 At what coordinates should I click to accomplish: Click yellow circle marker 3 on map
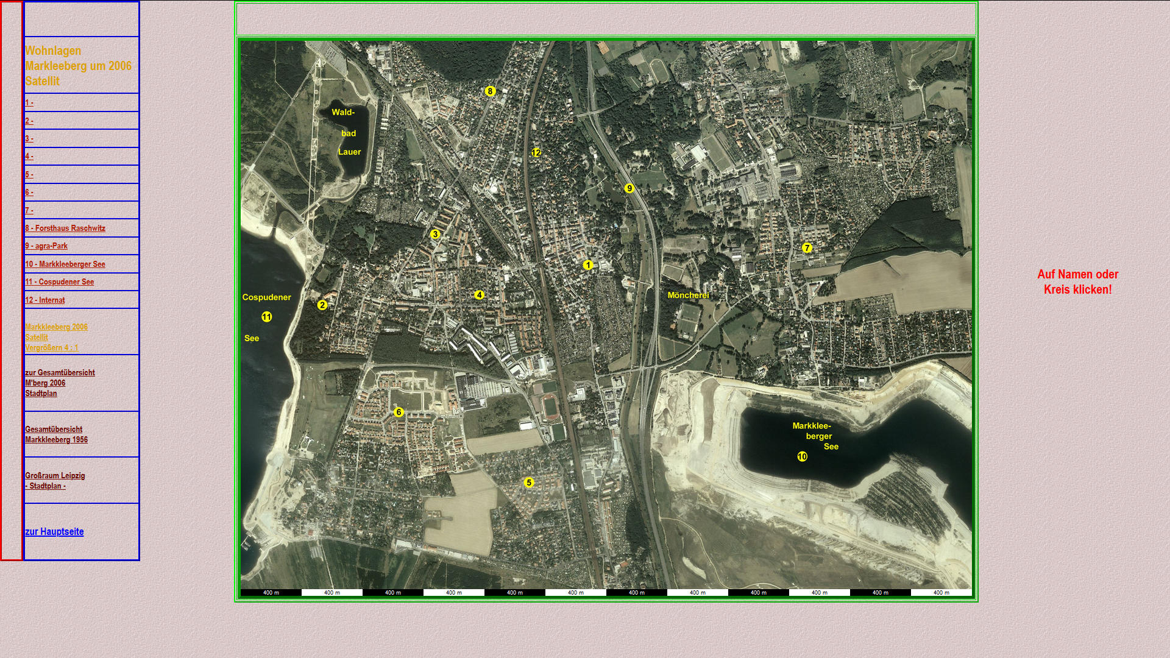tap(434, 235)
